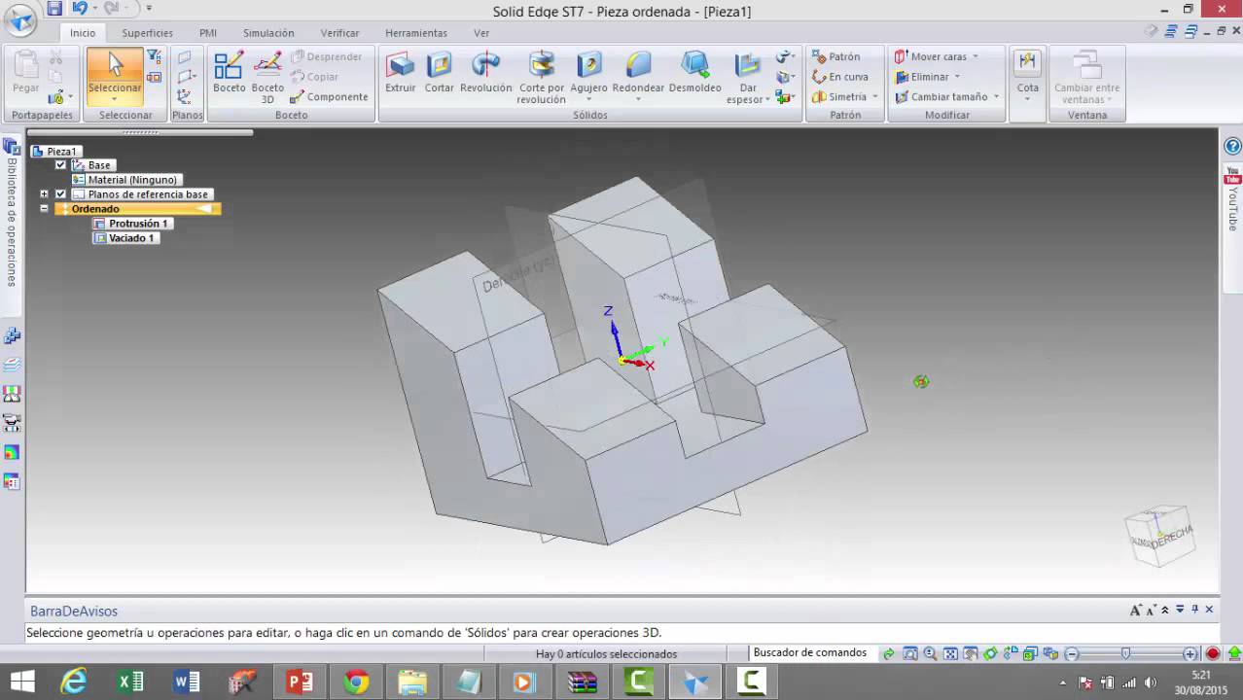Open the PMI ribbon tab

click(208, 33)
